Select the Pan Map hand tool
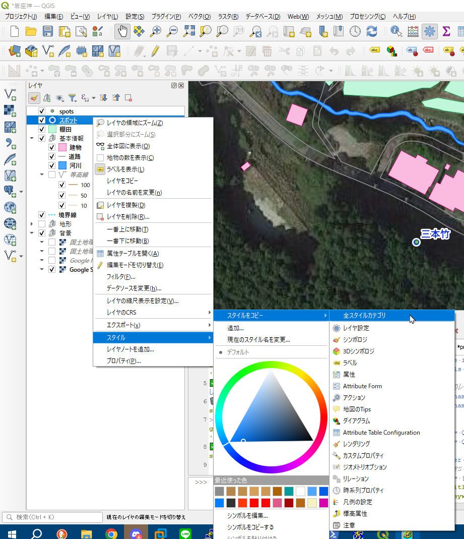Viewport: 464px width, 539px height. click(x=122, y=31)
